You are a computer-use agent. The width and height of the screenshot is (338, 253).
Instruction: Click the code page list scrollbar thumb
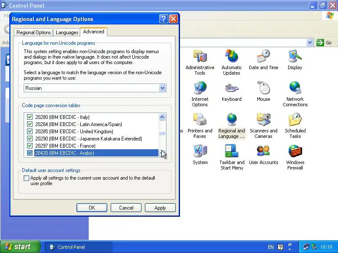pyautogui.click(x=162, y=133)
